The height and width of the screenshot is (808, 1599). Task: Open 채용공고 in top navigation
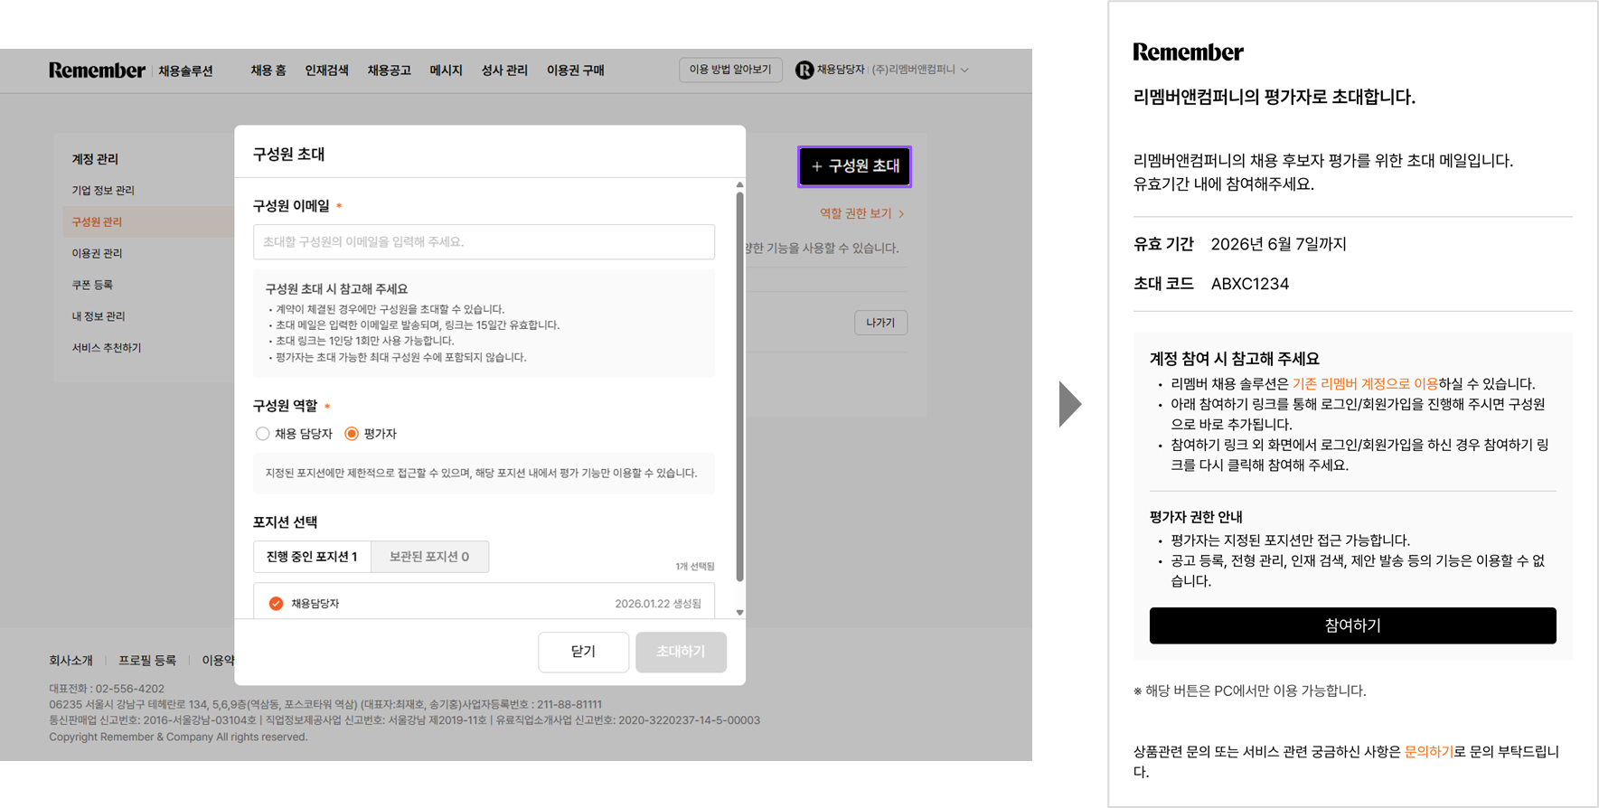pyautogui.click(x=389, y=70)
